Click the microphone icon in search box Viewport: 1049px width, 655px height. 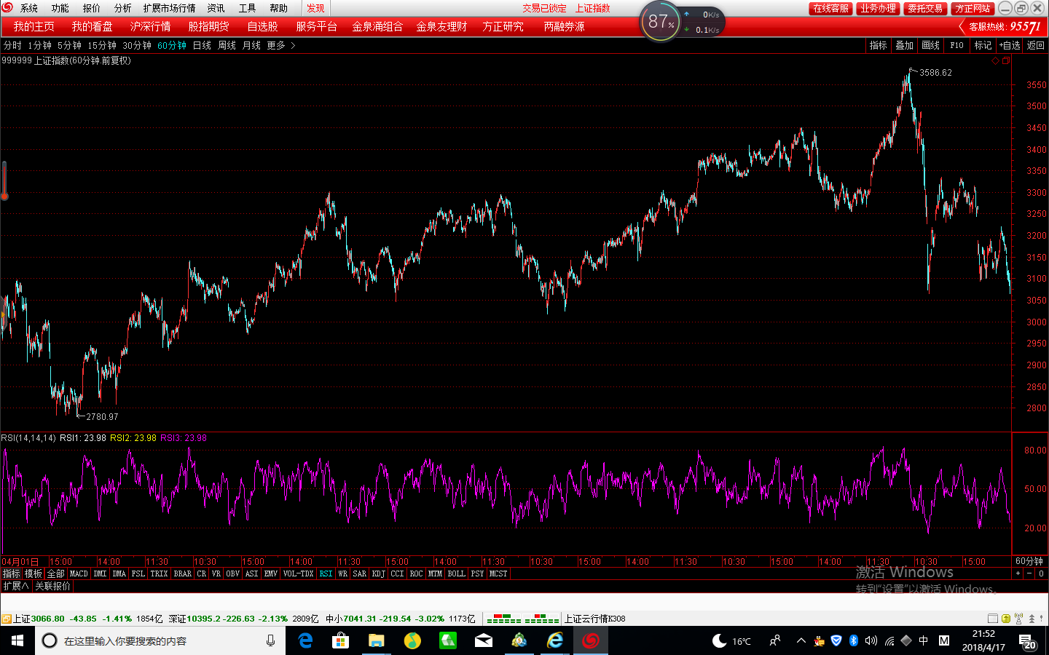click(x=270, y=640)
